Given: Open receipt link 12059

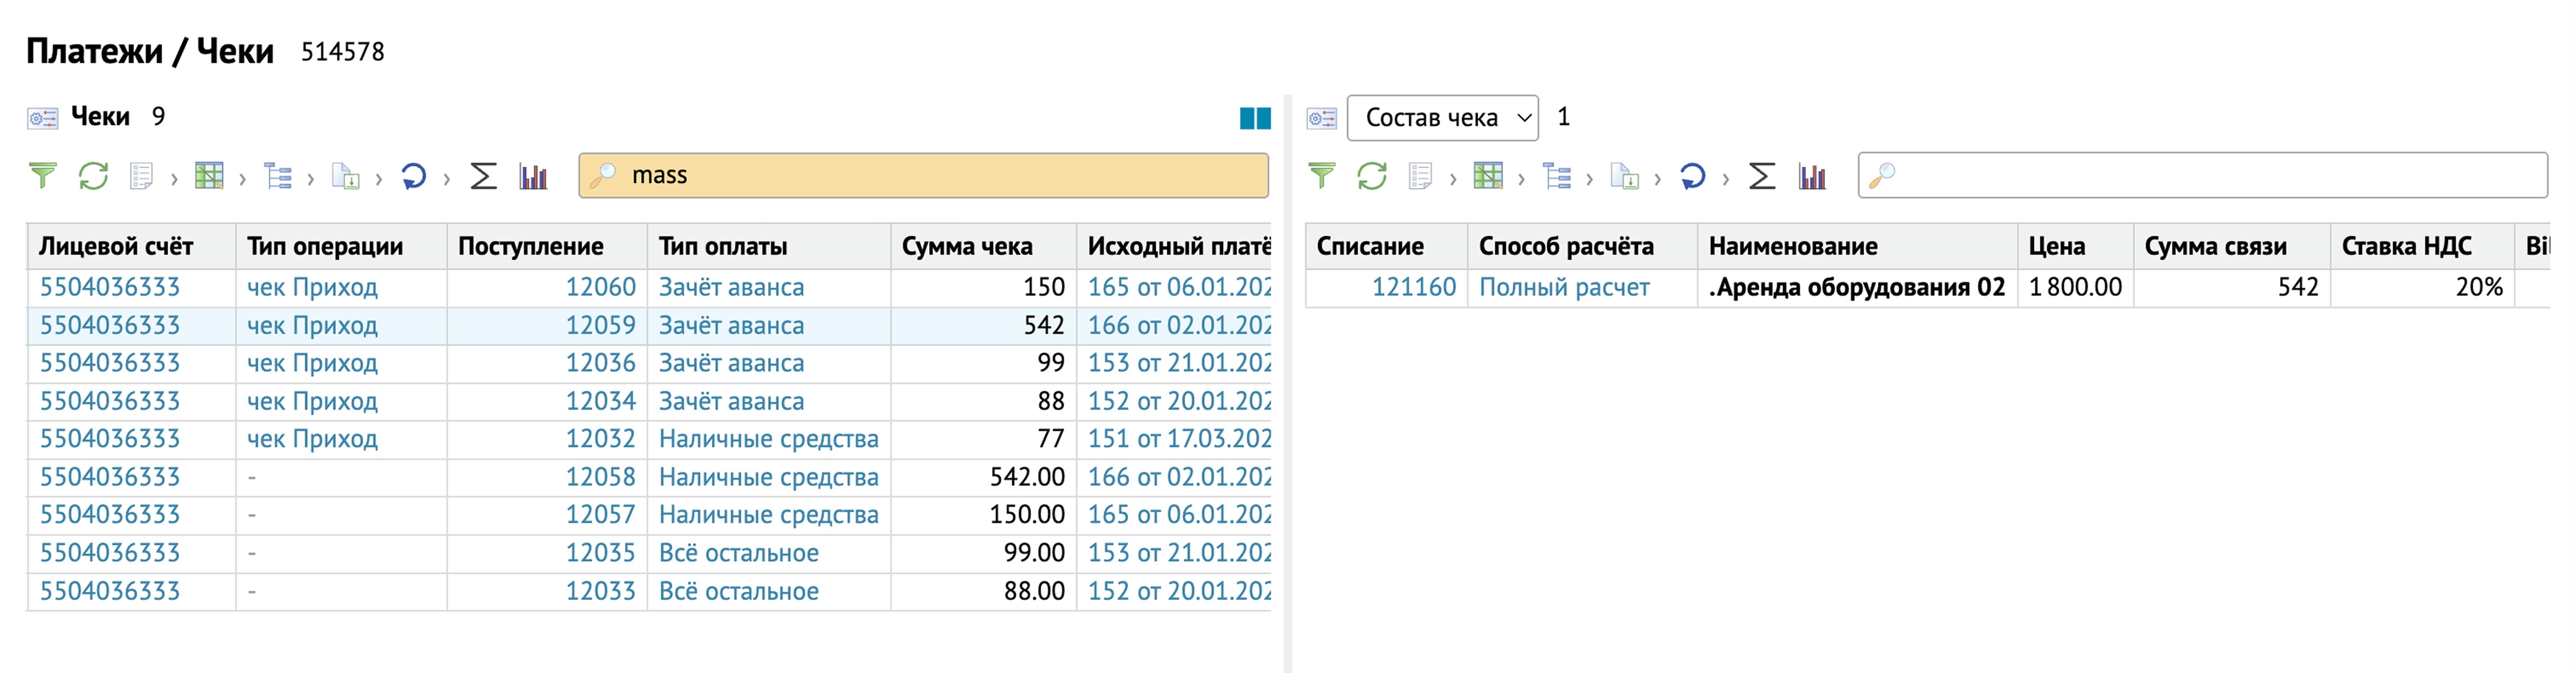Looking at the screenshot, I should pyautogui.click(x=600, y=325).
